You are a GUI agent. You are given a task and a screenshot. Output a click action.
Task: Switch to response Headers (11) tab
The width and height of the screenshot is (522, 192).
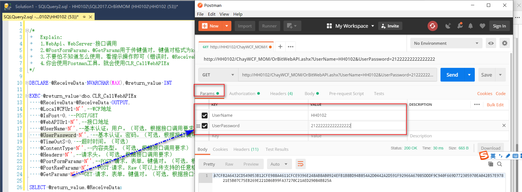[246, 149]
